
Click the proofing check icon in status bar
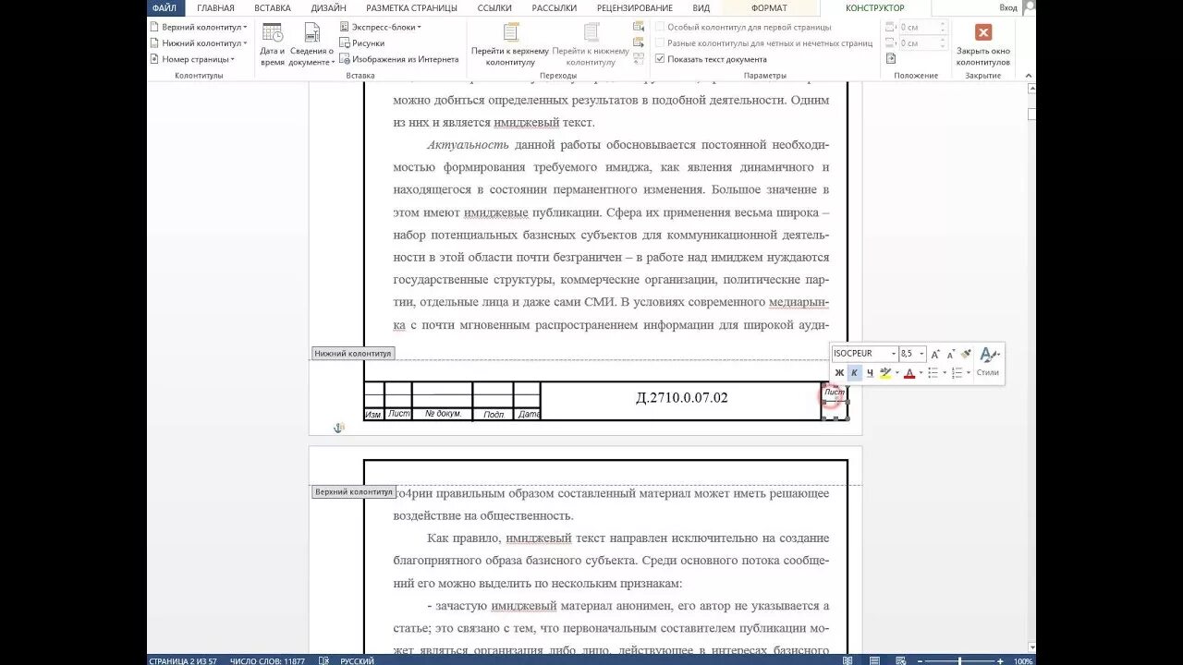click(324, 660)
